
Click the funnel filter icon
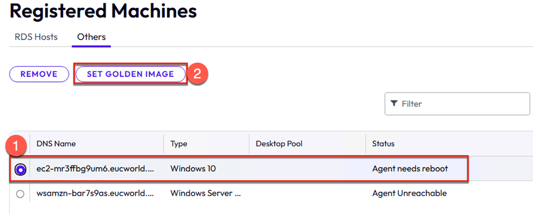(x=394, y=103)
